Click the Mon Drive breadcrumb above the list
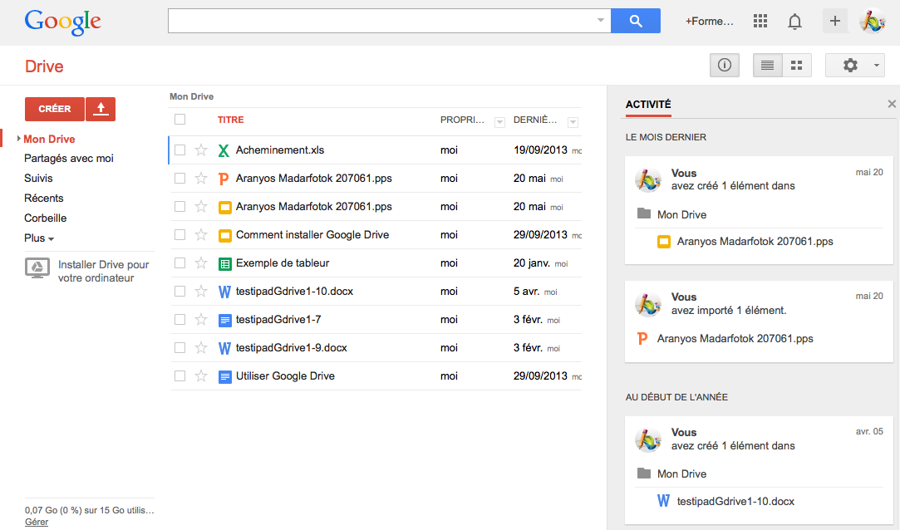Screen dimensions: 900x530 192,96
